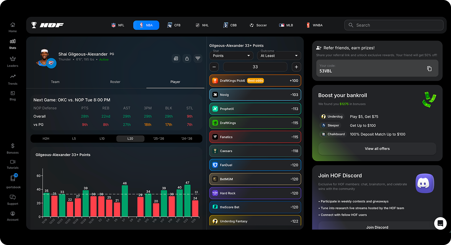Click View all offers
The image size is (451, 245).
(377, 149)
